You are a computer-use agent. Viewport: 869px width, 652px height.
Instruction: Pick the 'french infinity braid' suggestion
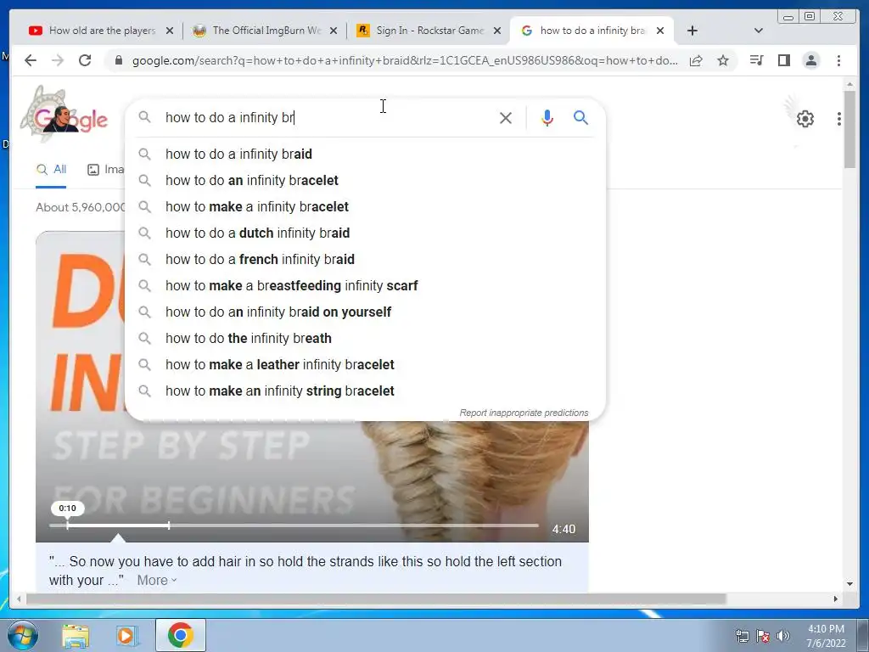click(365, 260)
